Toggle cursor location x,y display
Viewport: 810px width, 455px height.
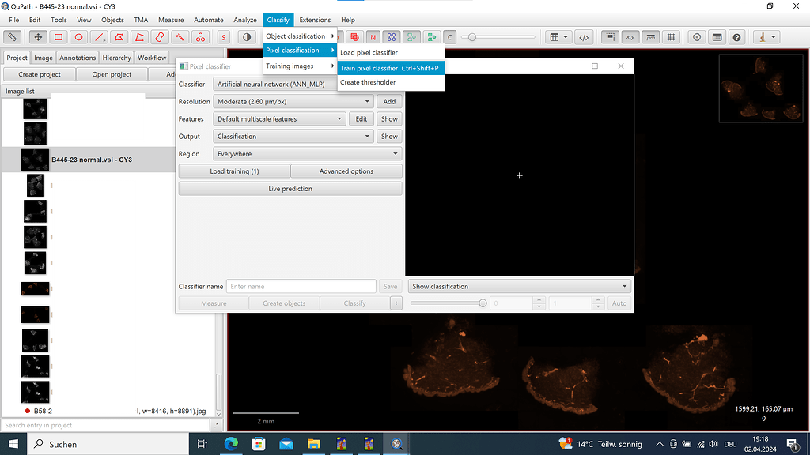(630, 37)
